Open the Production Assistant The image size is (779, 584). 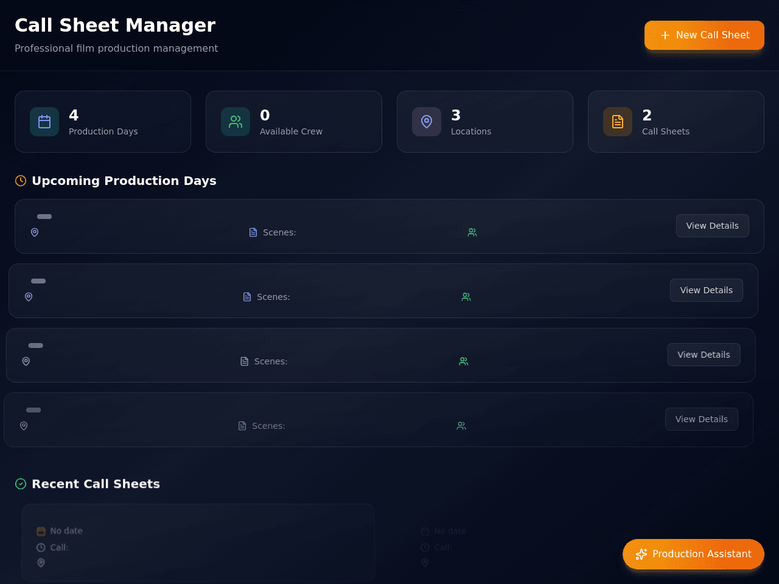click(x=693, y=554)
